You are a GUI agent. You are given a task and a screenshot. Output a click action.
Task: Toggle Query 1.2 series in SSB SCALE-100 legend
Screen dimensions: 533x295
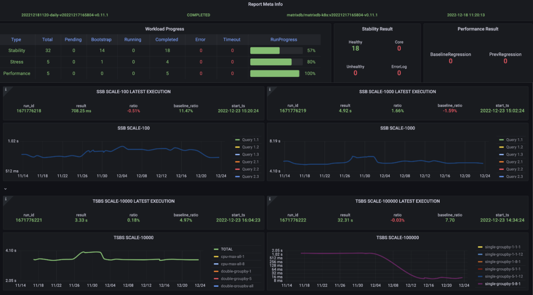[251, 147]
